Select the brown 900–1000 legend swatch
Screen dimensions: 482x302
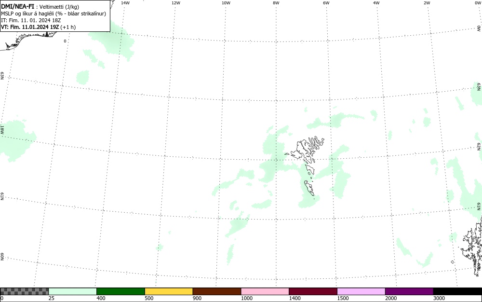[x=217, y=291]
